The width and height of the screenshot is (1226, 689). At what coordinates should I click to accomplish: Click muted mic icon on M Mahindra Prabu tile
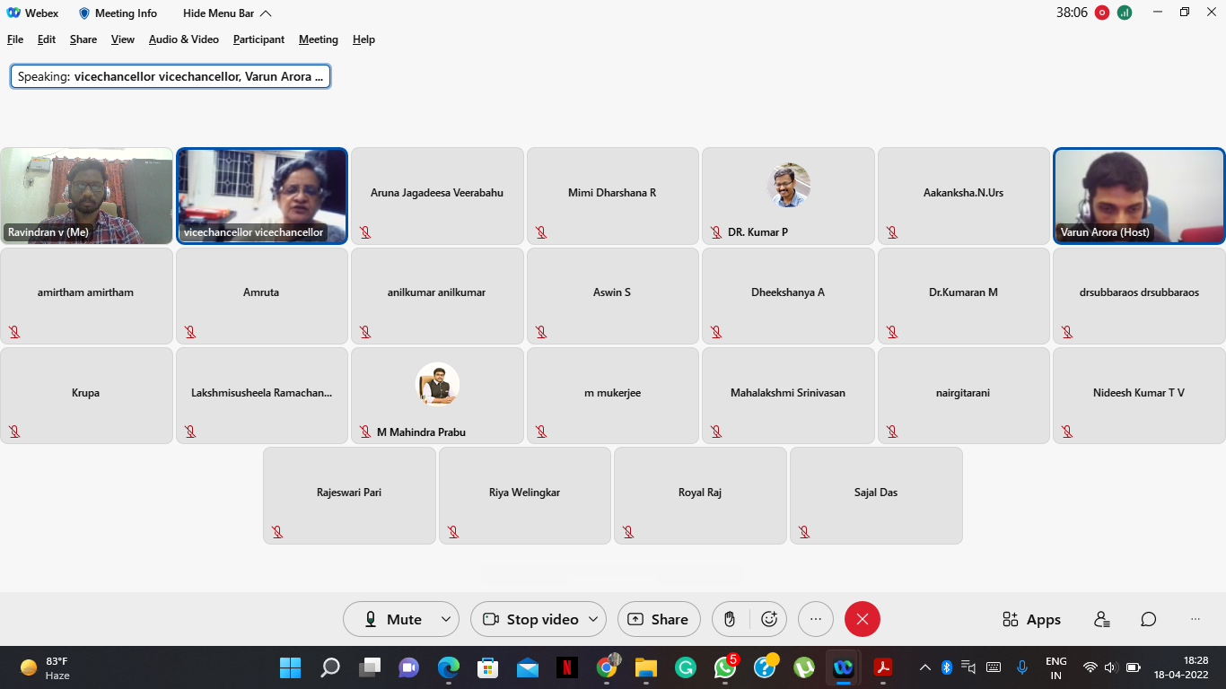pyautogui.click(x=365, y=432)
